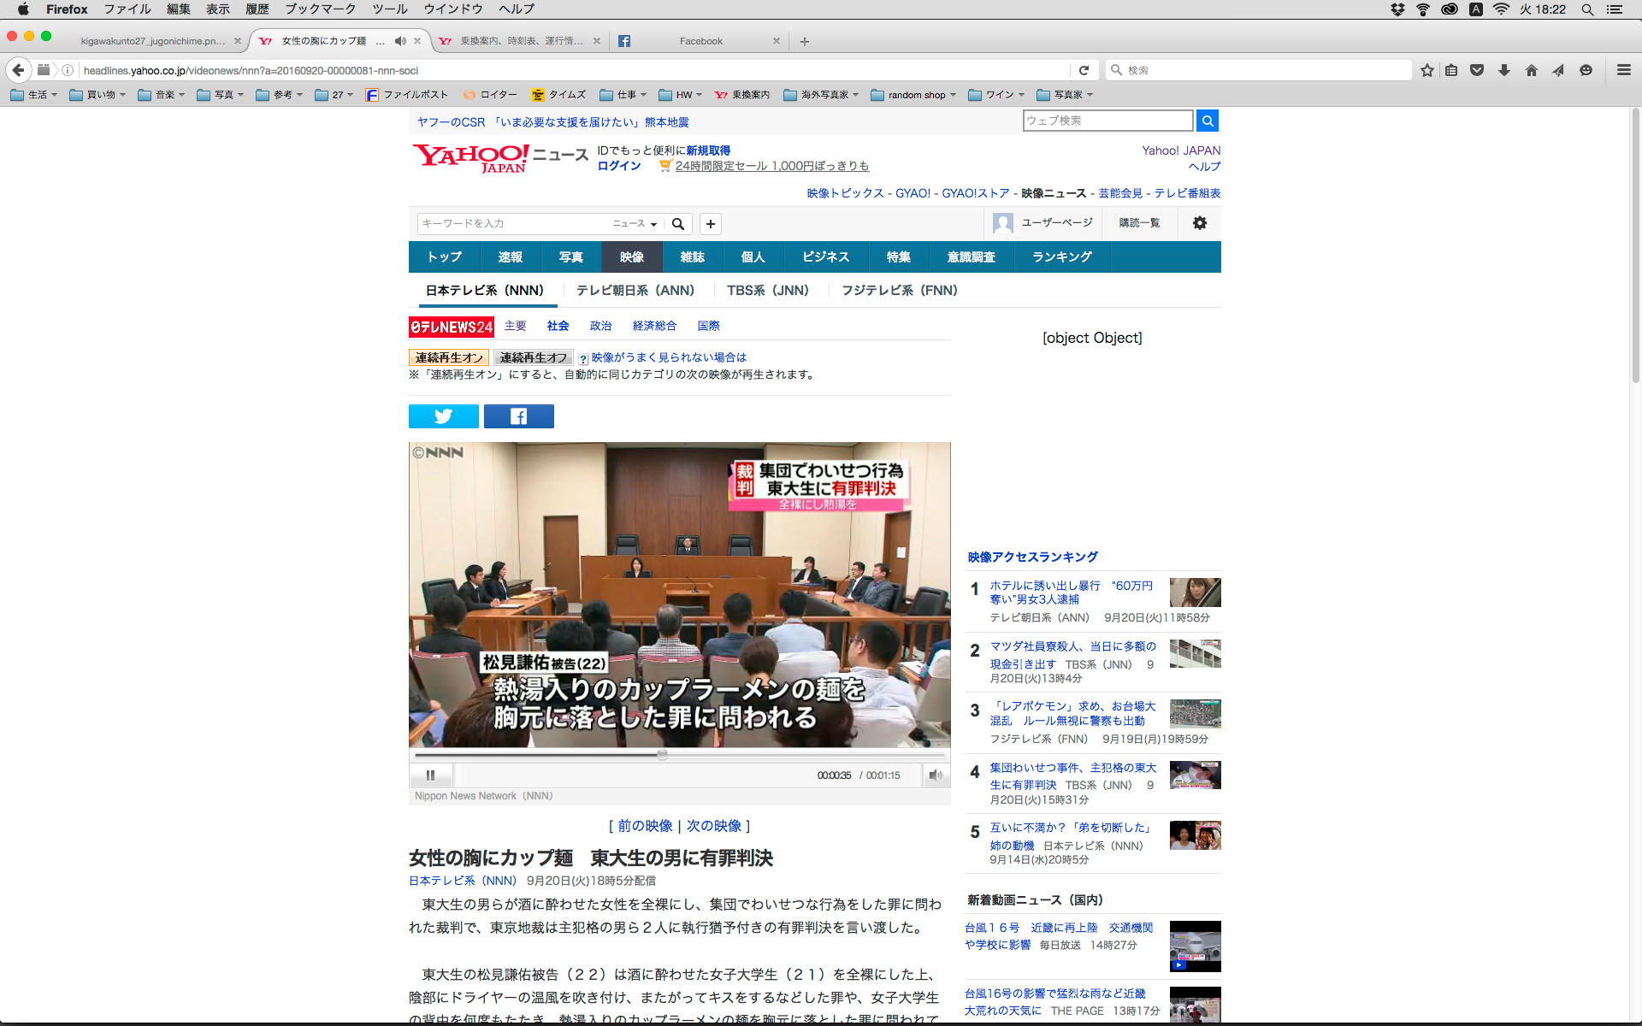The image size is (1642, 1026).
Task: Expand the ニュース category dropdown in search
Action: 635,224
